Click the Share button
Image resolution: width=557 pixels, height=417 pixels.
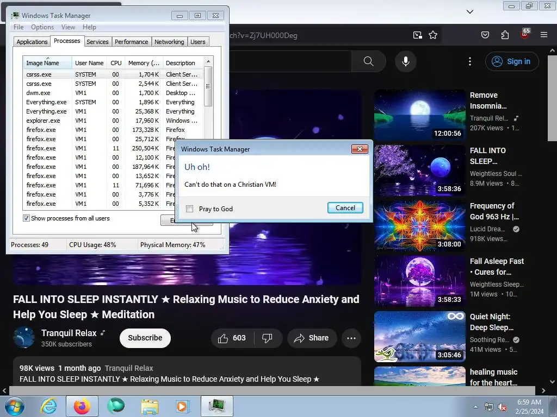pos(311,338)
